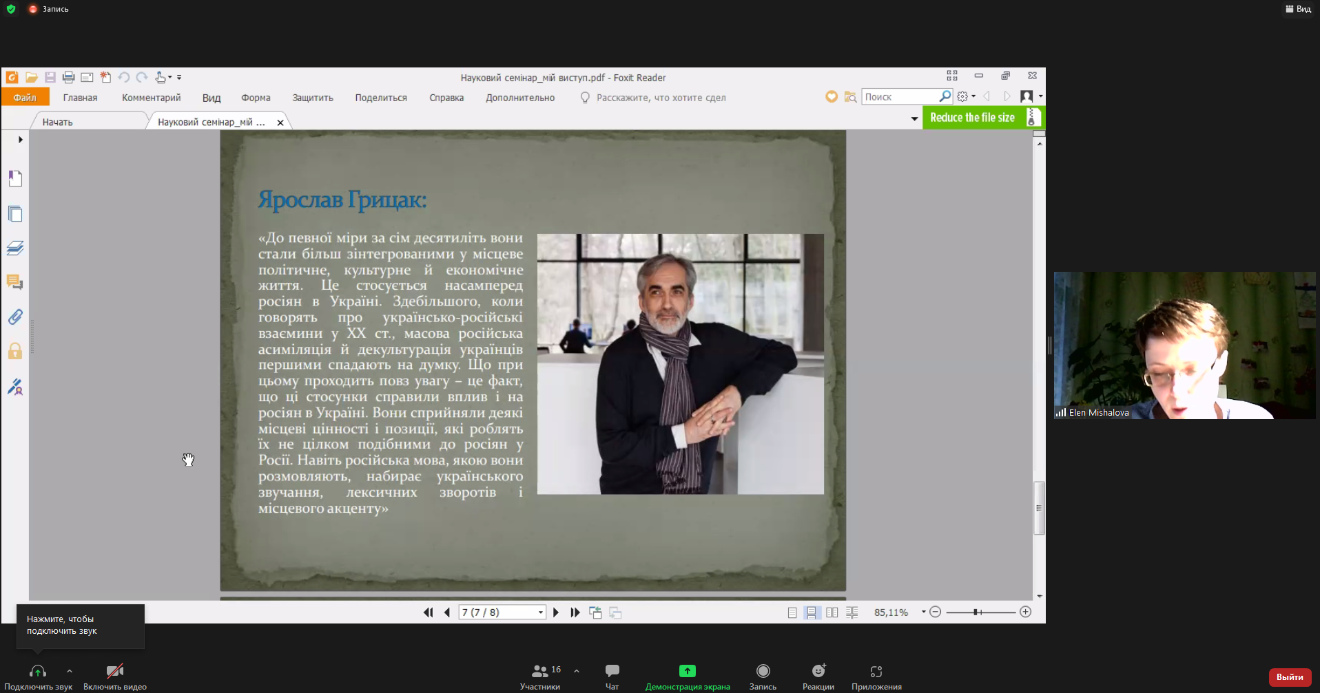Open the Чат panel in Zoom
The height and width of the screenshot is (693, 1320).
[612, 676]
